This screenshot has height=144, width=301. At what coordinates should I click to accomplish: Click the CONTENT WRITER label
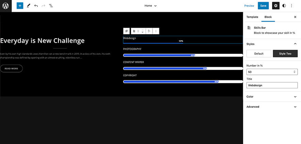133,62
